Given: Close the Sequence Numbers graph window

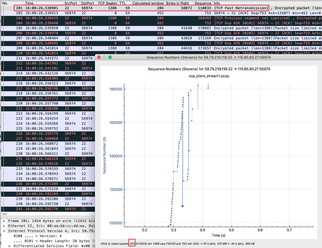Looking at the screenshot, I should pos(99,57).
